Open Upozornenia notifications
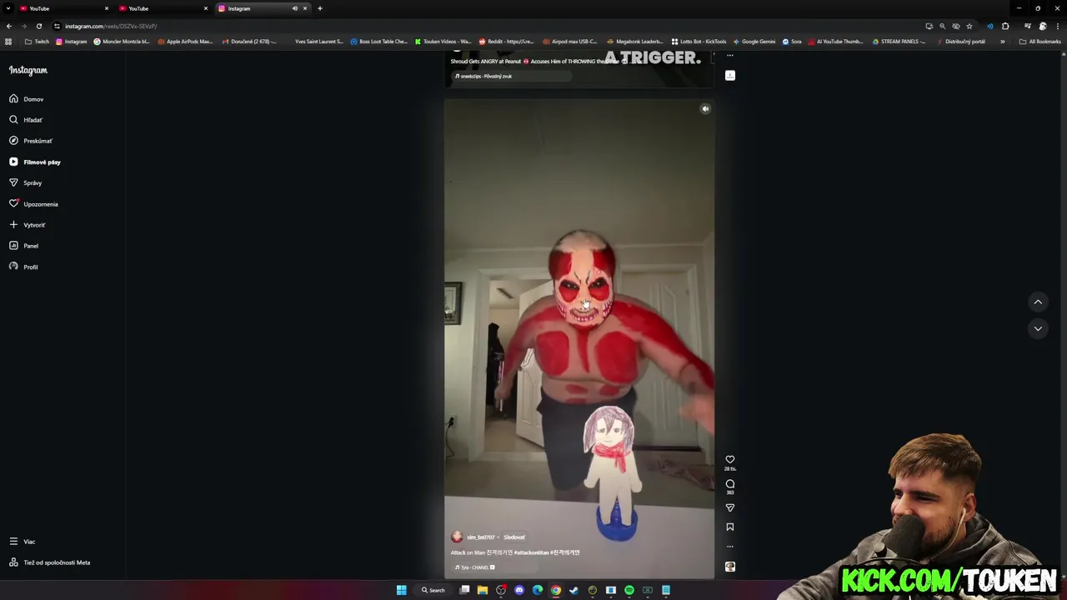 click(x=34, y=204)
